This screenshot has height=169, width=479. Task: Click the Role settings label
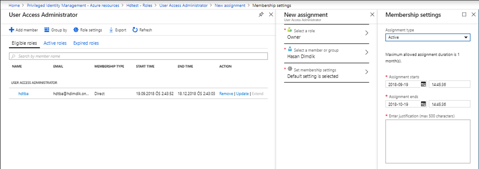coord(91,30)
